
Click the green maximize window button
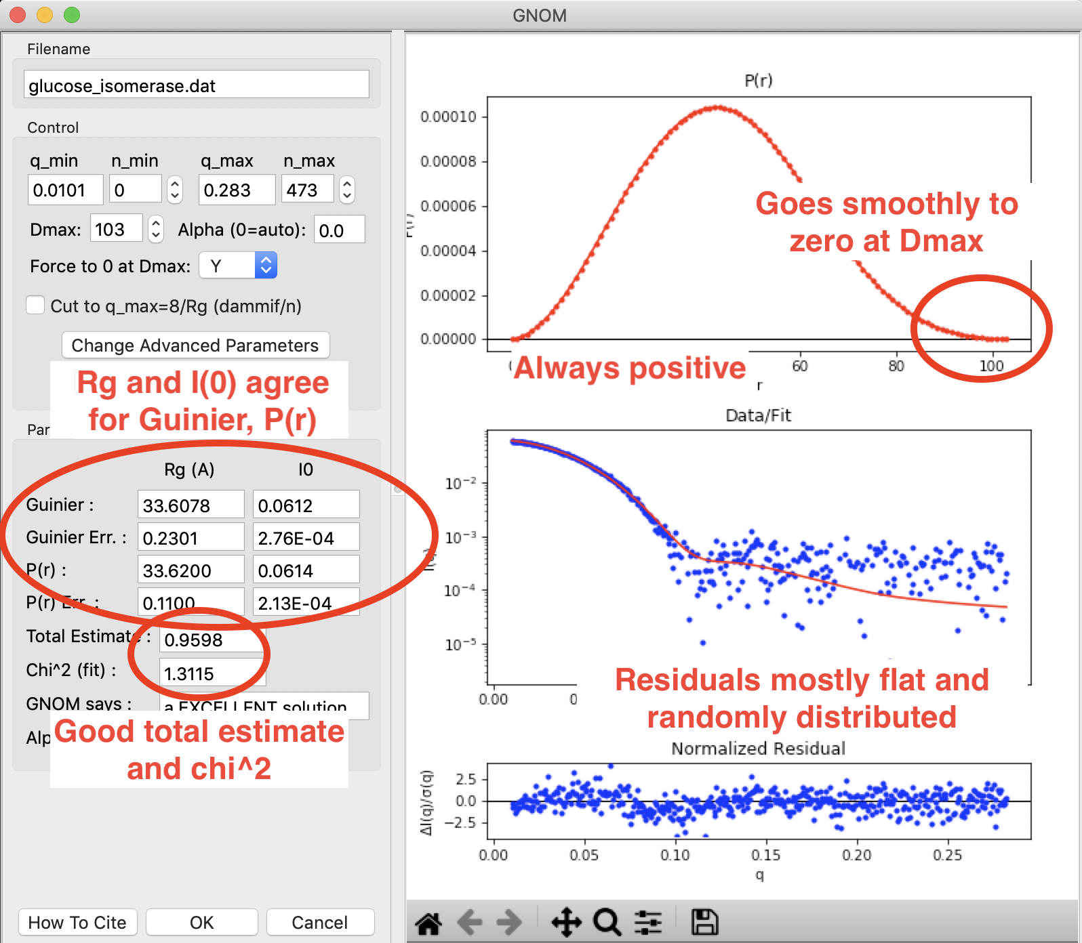point(72,14)
